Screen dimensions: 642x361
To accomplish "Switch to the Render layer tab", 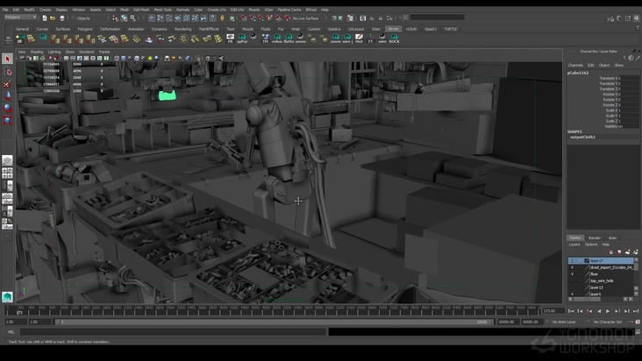I will (x=595, y=237).
